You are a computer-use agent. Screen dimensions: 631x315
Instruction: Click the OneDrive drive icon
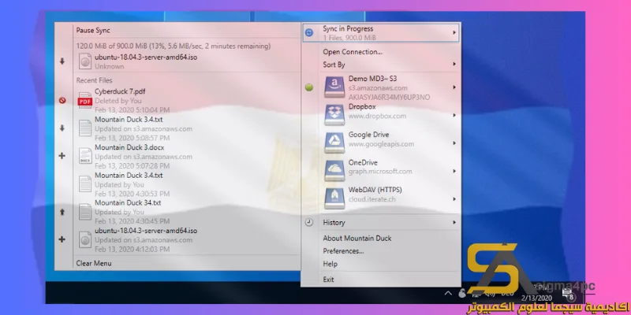point(334,171)
